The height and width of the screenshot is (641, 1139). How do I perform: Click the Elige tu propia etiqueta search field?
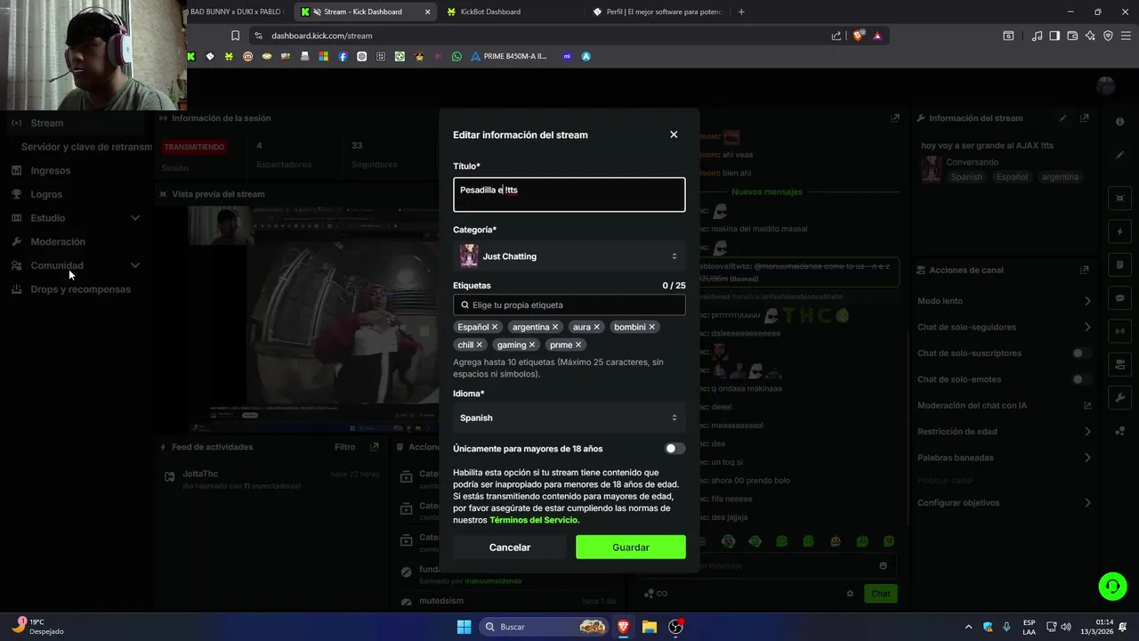coord(569,304)
